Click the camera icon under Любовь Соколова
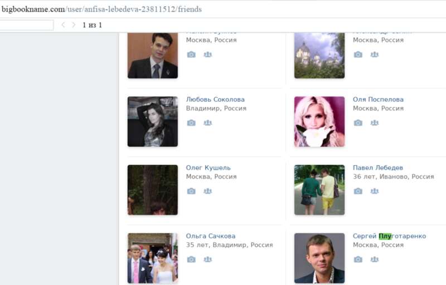The width and height of the screenshot is (446, 285). (191, 122)
